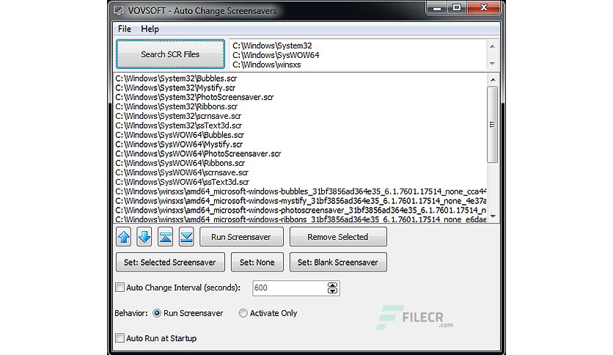Select winsxs amd64 microsoft-windows-bubbles entry
Viewport: 613px width, 355px height.
(x=301, y=191)
